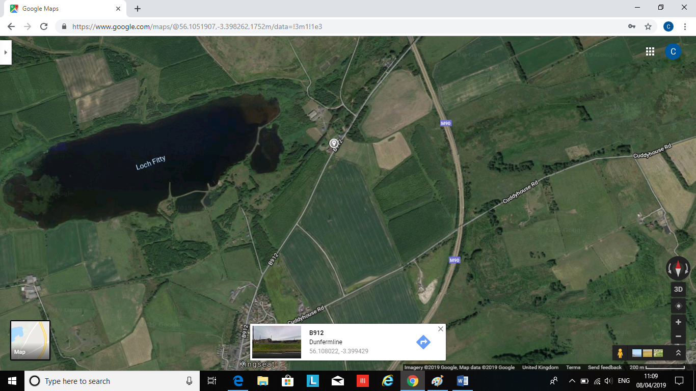Viewport: 696px width, 391px height.
Task: Click the dropped pin on B912
Action: [x=334, y=144]
